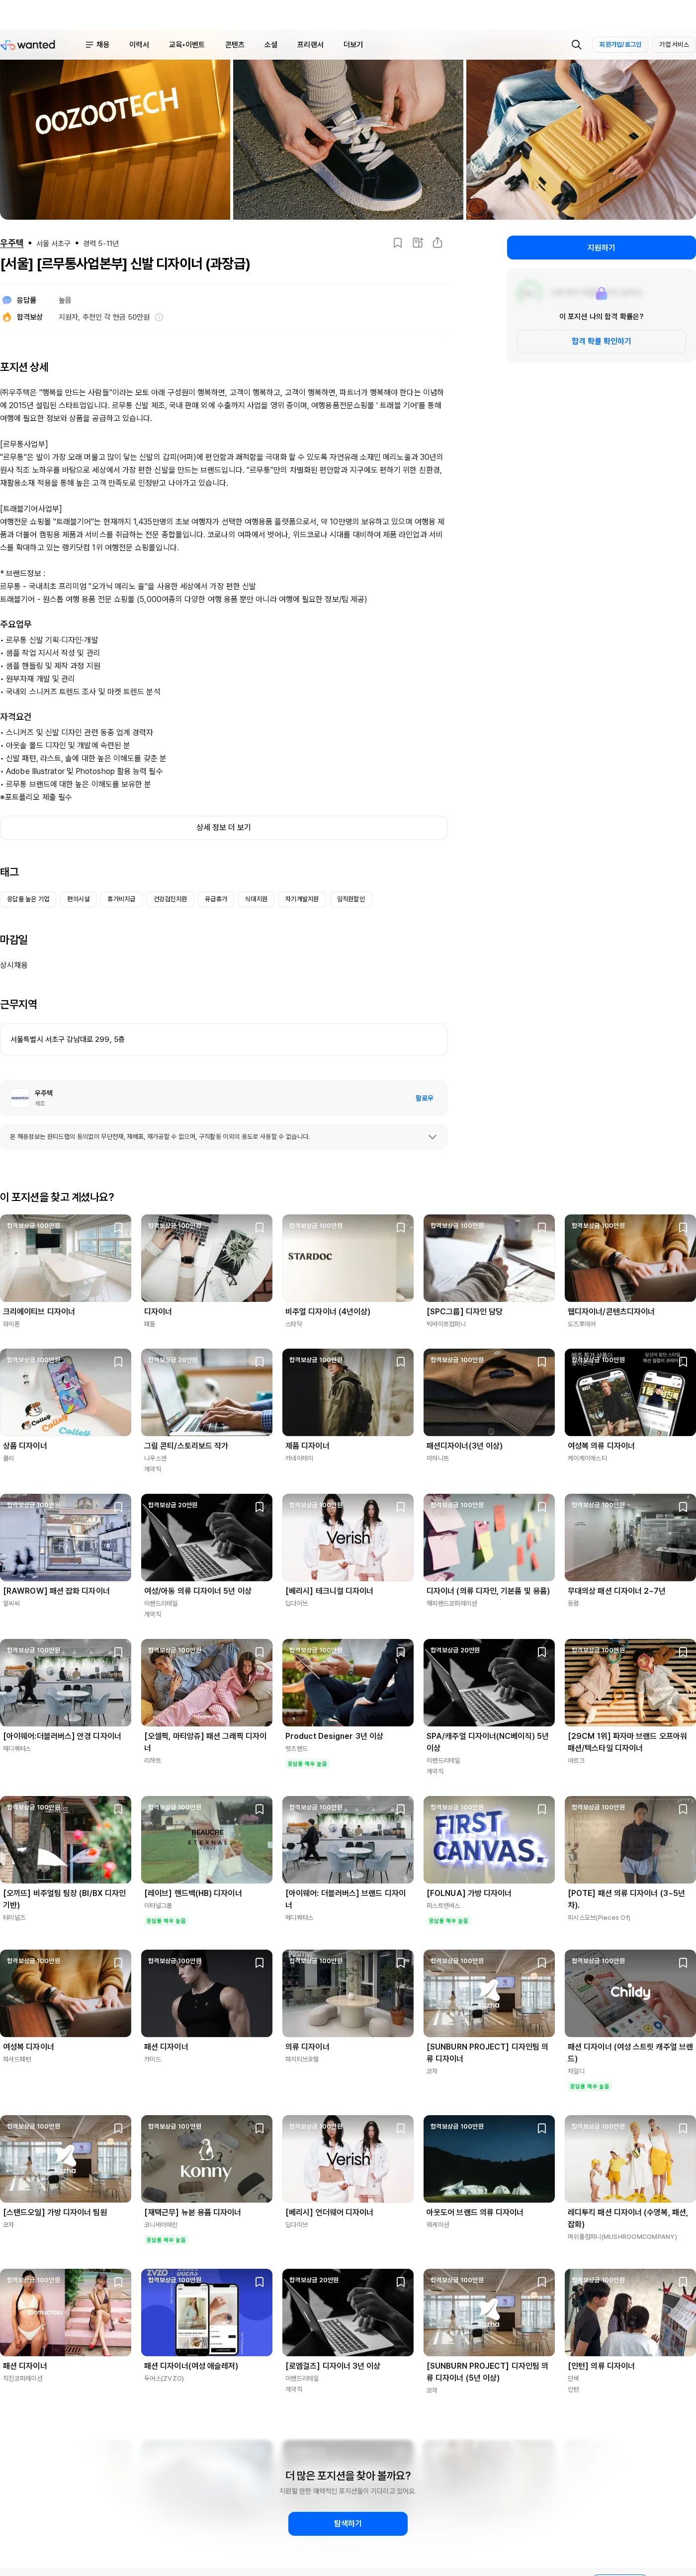Toggle bookmark on [레이브] 핸드백(HB) 디자이너
This screenshot has height=2576, width=696.
259,1808
